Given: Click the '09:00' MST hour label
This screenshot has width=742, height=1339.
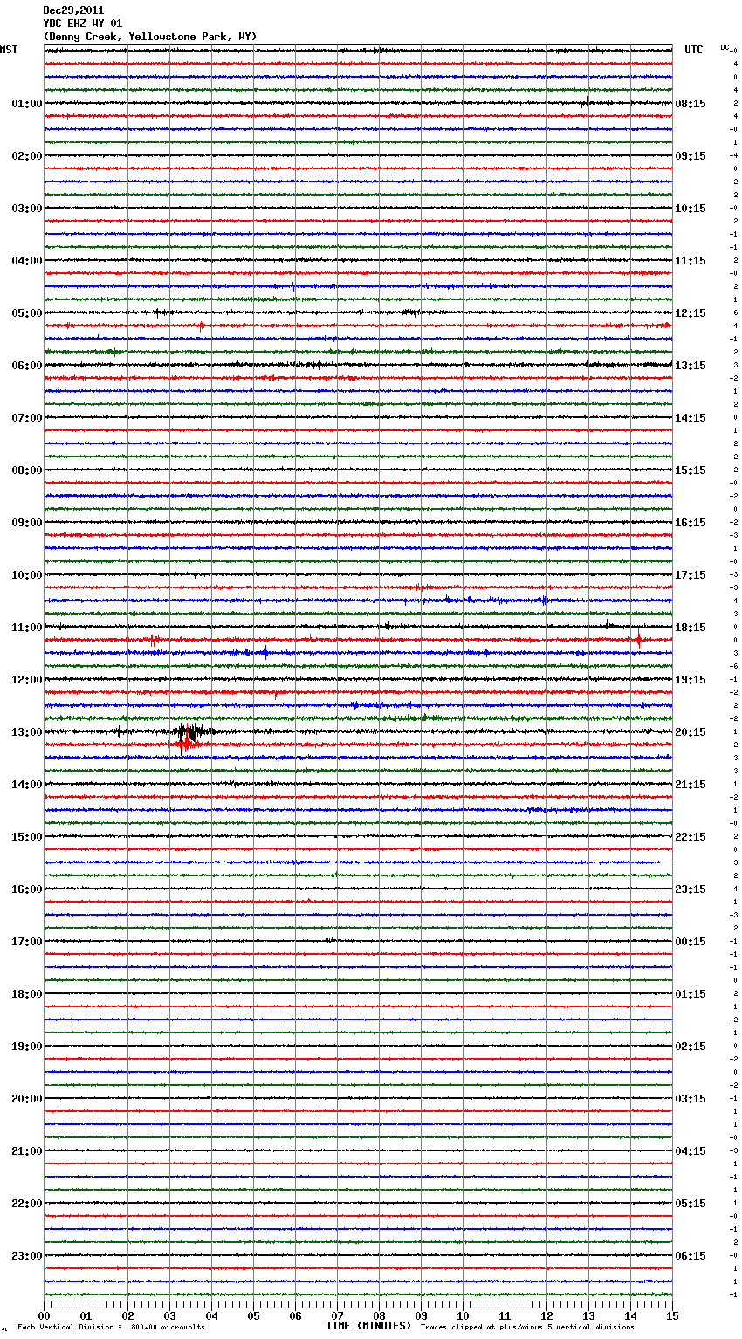Looking at the screenshot, I should click(27, 523).
